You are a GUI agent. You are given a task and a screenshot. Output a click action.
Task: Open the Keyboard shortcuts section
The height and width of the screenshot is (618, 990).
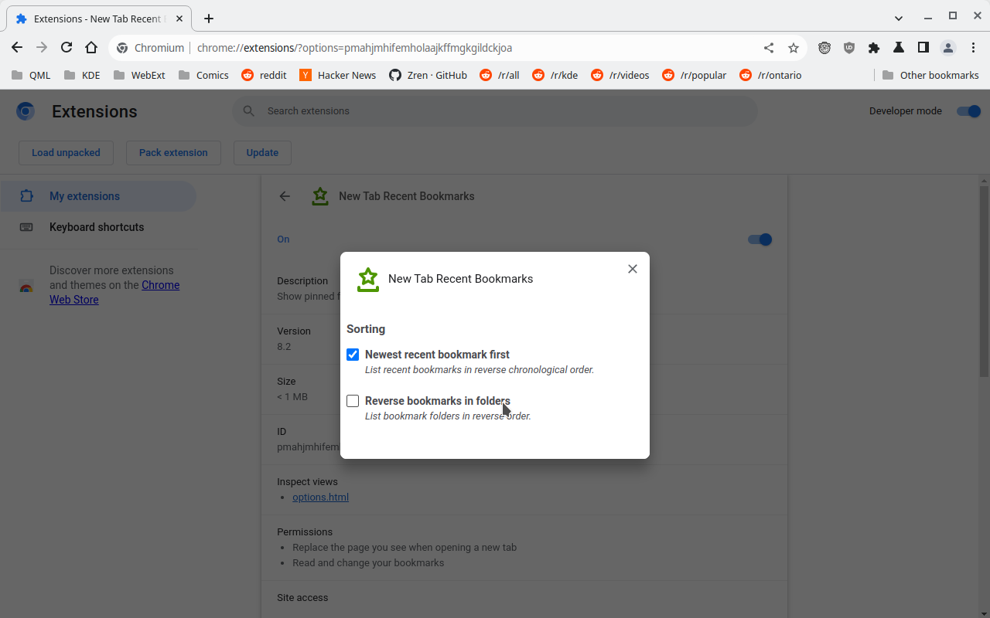click(x=97, y=226)
